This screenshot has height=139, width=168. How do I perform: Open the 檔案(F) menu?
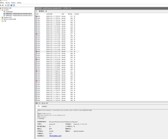[x=2, y=3]
